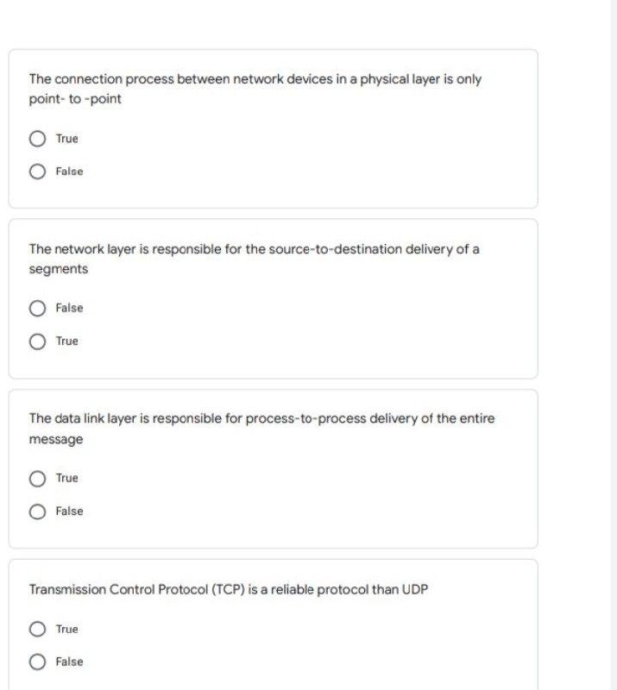Select True for the data link layer question
Viewport: 617px width, 690px height.
(x=38, y=478)
